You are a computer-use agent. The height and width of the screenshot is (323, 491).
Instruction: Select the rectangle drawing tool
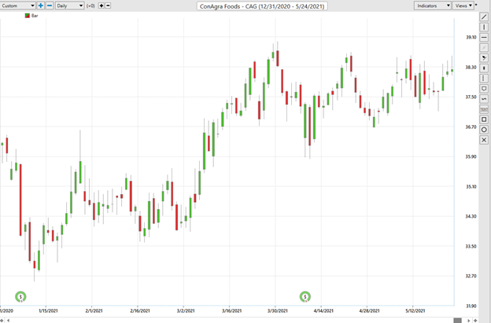coord(484,119)
